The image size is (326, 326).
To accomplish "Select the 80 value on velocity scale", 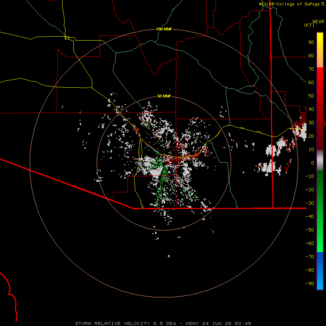I will pos(311,55).
